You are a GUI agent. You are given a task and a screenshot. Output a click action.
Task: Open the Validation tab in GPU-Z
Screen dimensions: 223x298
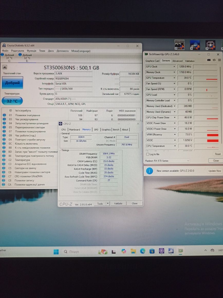[x=190, y=61]
